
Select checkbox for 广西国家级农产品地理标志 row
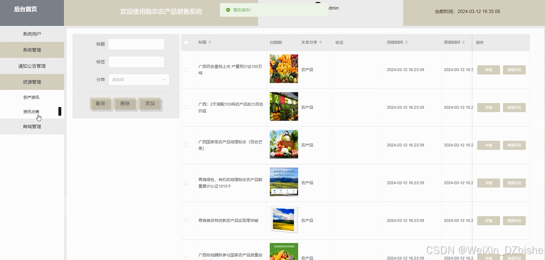(x=186, y=145)
